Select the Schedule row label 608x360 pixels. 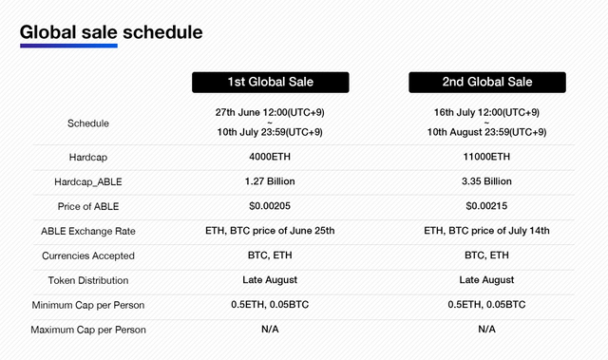pyautogui.click(x=88, y=123)
